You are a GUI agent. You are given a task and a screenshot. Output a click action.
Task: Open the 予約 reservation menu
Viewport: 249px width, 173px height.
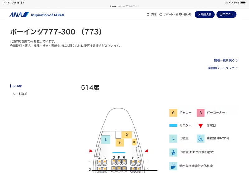151,14
